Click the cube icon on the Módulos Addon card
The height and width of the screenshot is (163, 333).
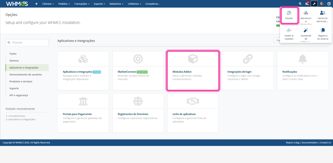coord(193,59)
